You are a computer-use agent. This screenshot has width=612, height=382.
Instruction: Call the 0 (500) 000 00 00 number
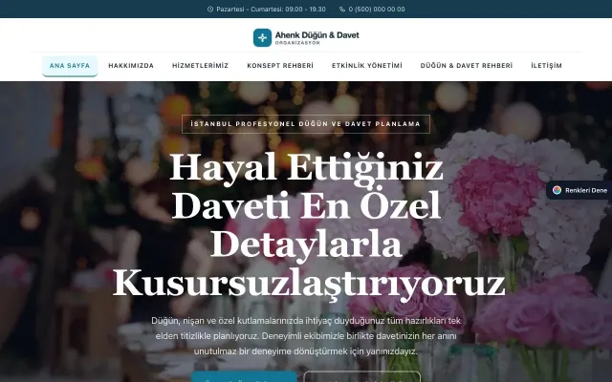click(x=377, y=9)
